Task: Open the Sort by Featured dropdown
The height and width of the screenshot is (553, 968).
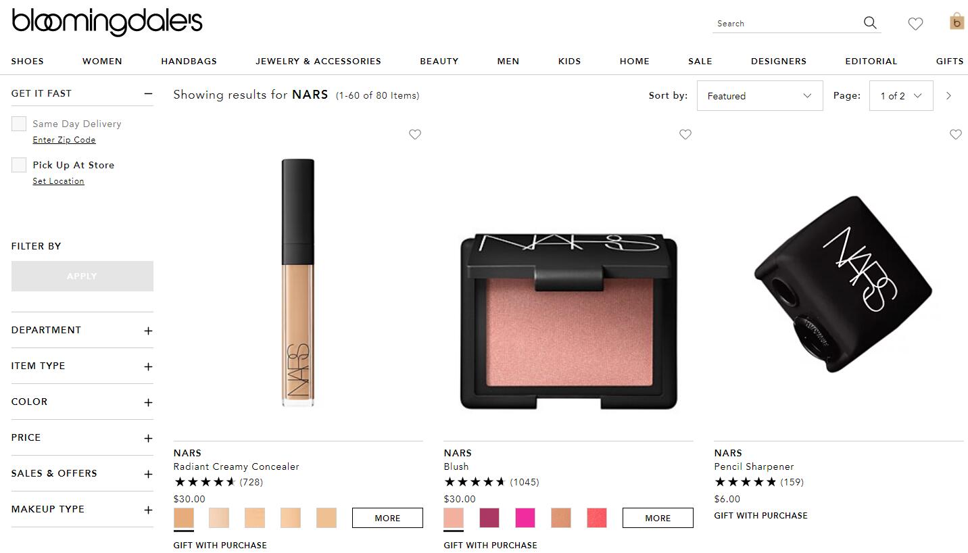Action: 760,96
